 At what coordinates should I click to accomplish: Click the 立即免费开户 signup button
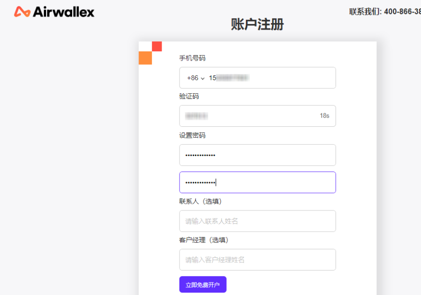[203, 284]
